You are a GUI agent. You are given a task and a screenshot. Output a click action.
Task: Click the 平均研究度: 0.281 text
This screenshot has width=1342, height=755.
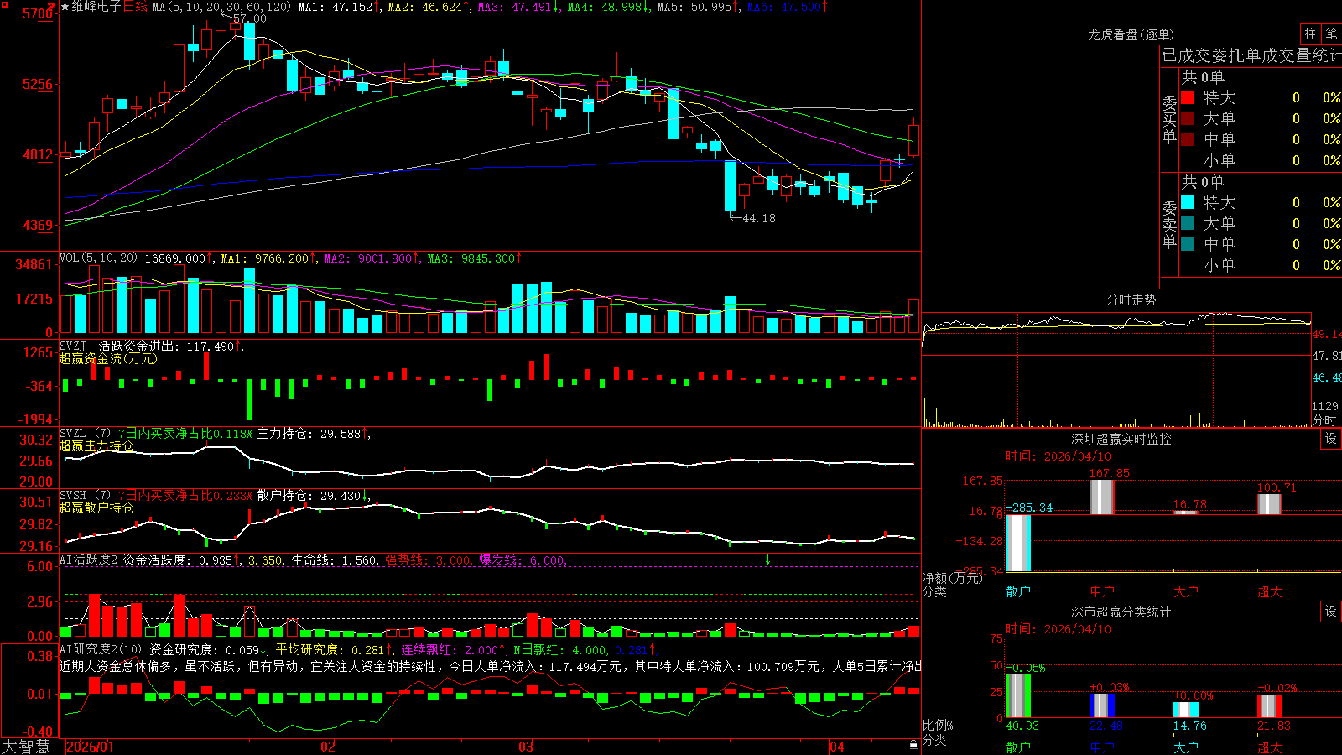pos(330,650)
